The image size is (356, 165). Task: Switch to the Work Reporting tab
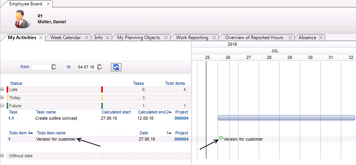pos(192,38)
